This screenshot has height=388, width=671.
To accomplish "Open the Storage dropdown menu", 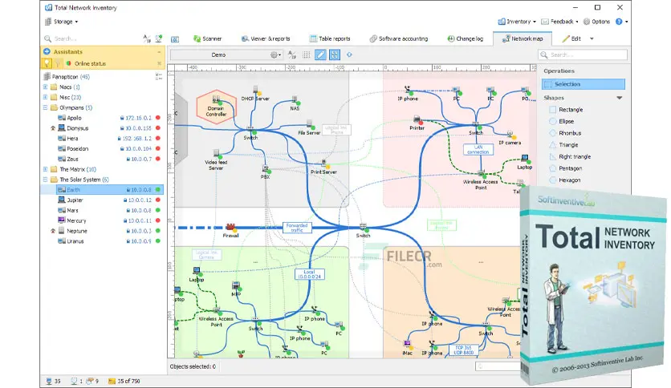I will pyautogui.click(x=62, y=22).
